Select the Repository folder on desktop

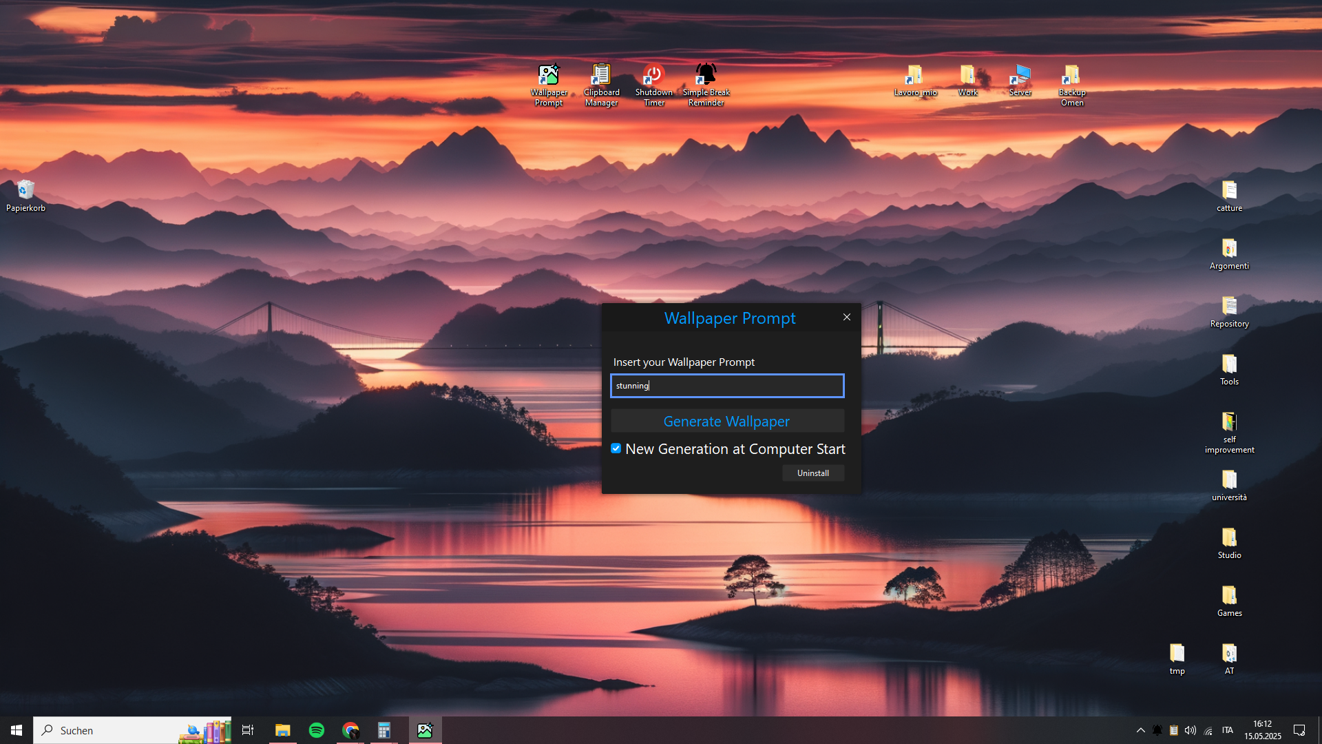[x=1229, y=311]
